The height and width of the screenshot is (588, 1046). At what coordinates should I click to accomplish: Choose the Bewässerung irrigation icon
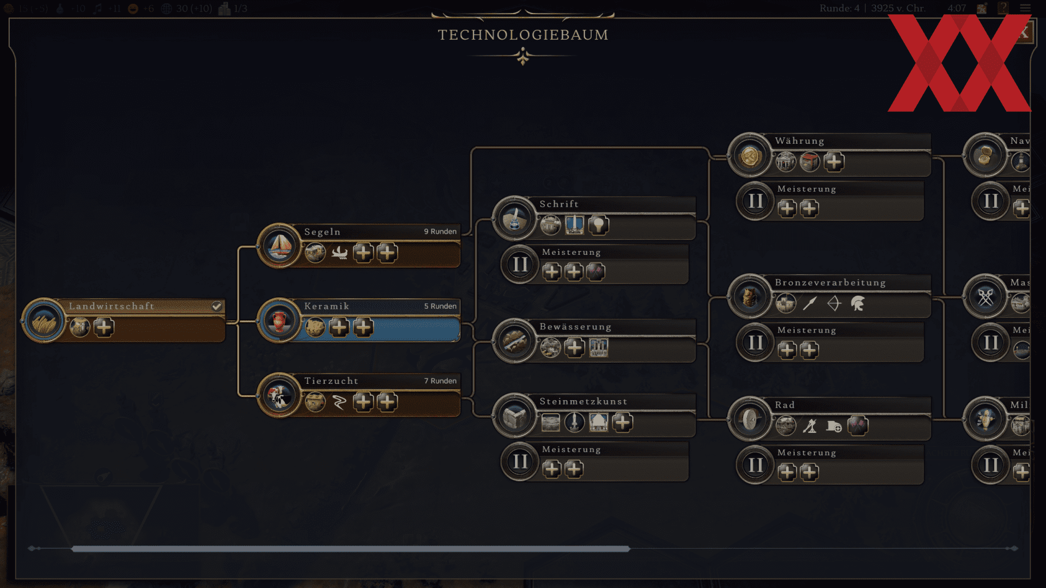514,341
